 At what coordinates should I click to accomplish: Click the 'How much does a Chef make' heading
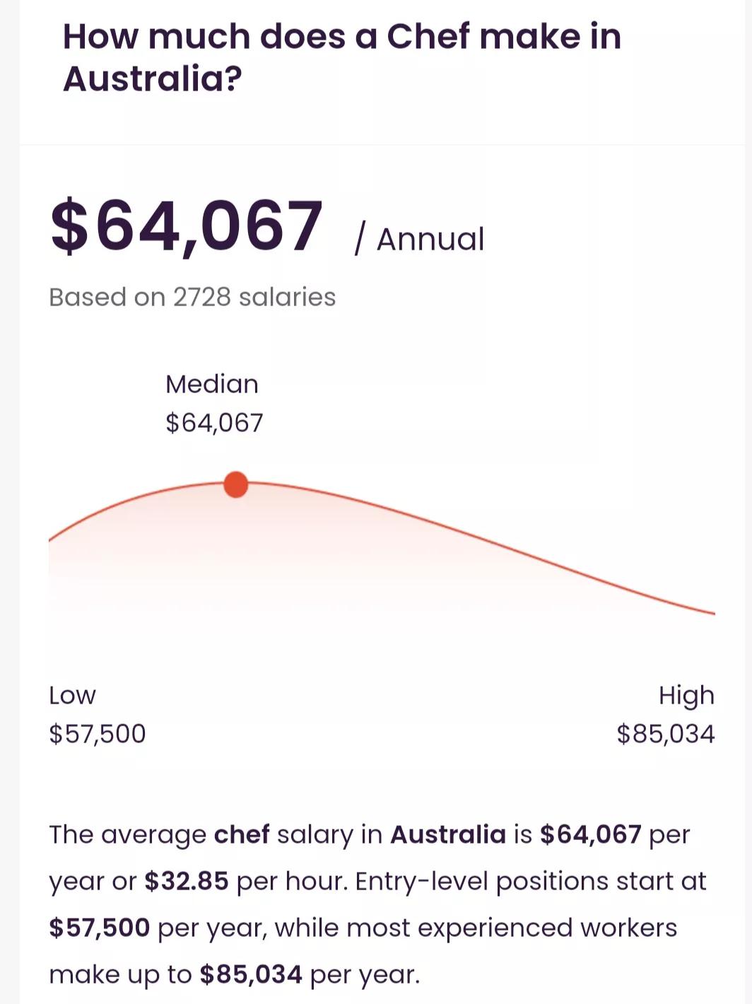tap(342, 57)
